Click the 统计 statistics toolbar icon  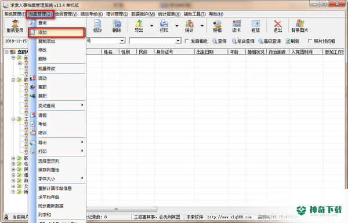pos(189,27)
